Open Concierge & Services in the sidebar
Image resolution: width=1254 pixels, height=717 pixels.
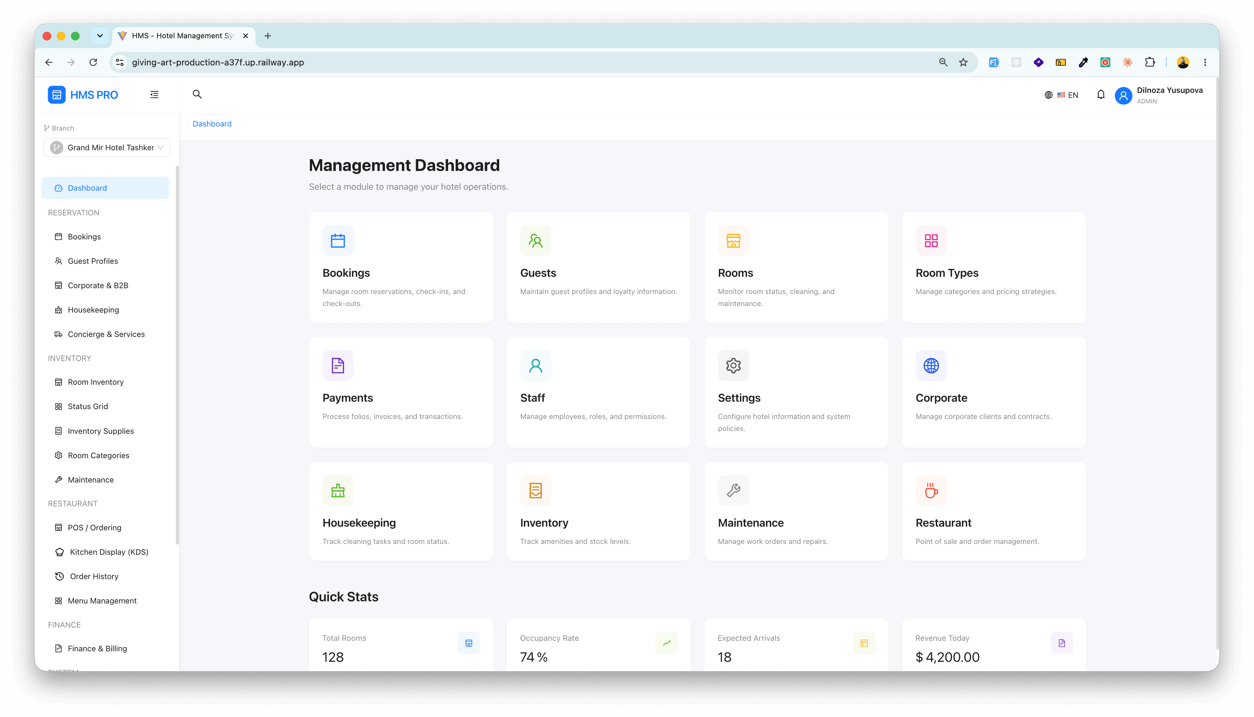point(105,334)
